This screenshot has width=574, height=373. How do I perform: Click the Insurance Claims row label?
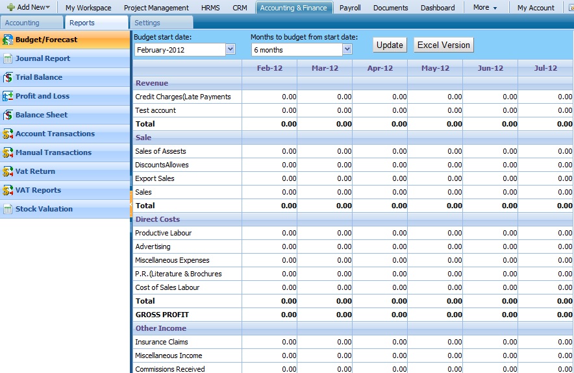162,342
